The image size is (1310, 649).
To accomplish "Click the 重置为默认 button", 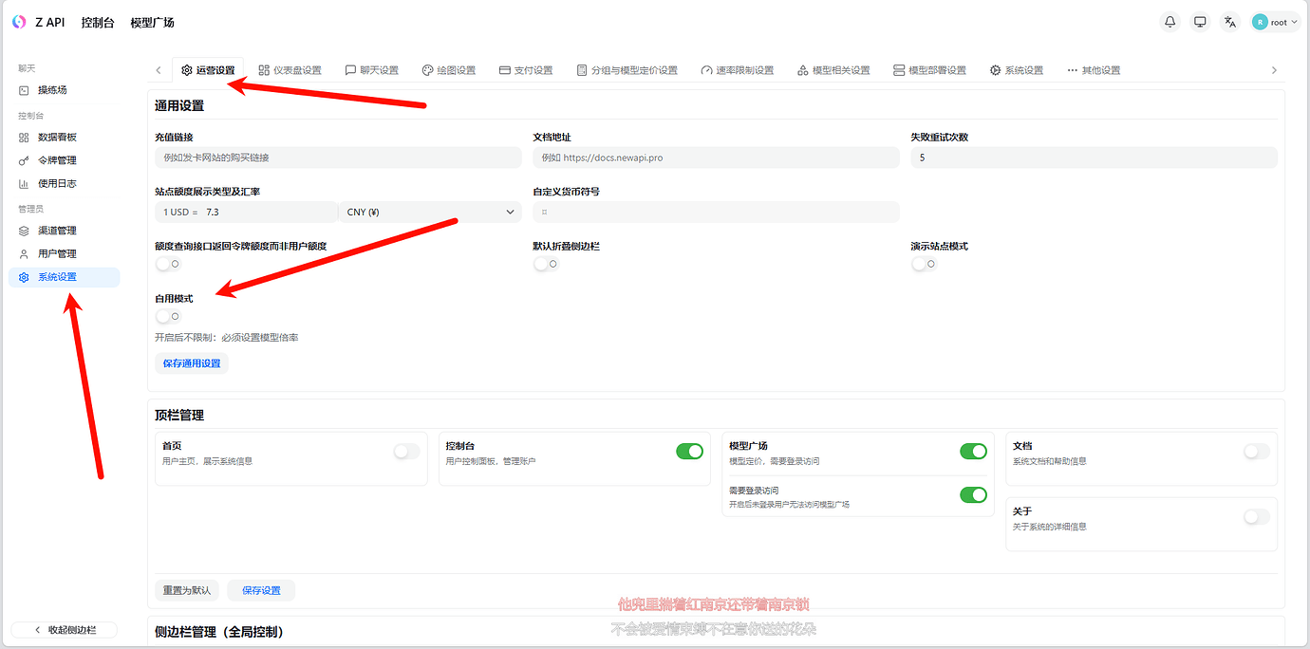I will pyautogui.click(x=187, y=590).
